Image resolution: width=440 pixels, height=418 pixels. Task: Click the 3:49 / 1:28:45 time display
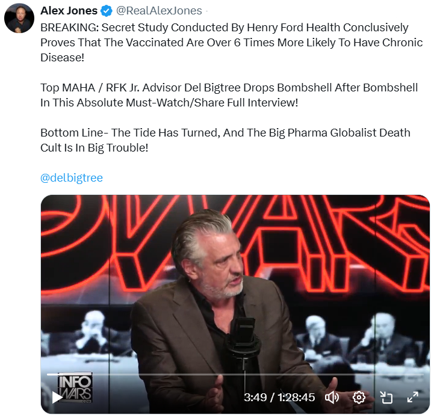[279, 398]
